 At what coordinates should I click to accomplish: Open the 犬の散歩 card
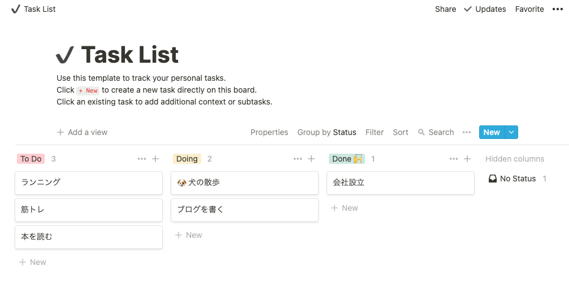[245, 183]
